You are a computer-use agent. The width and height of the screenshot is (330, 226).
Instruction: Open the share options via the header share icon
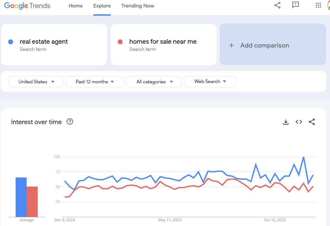click(x=277, y=5)
